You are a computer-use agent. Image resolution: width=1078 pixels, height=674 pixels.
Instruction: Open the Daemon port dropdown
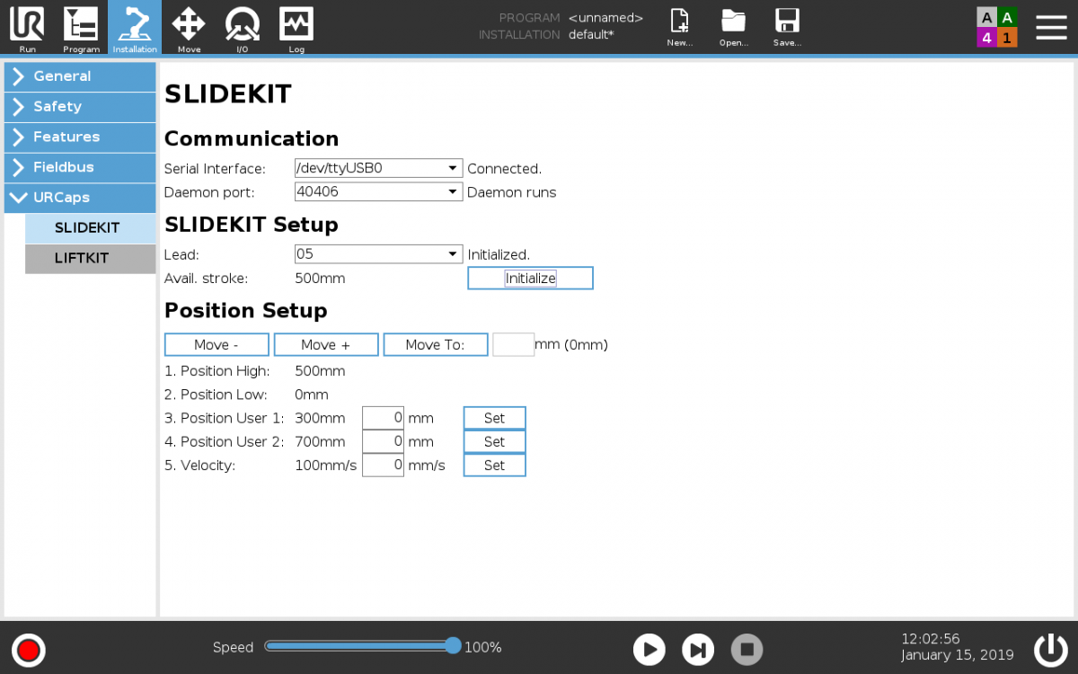[x=378, y=191]
